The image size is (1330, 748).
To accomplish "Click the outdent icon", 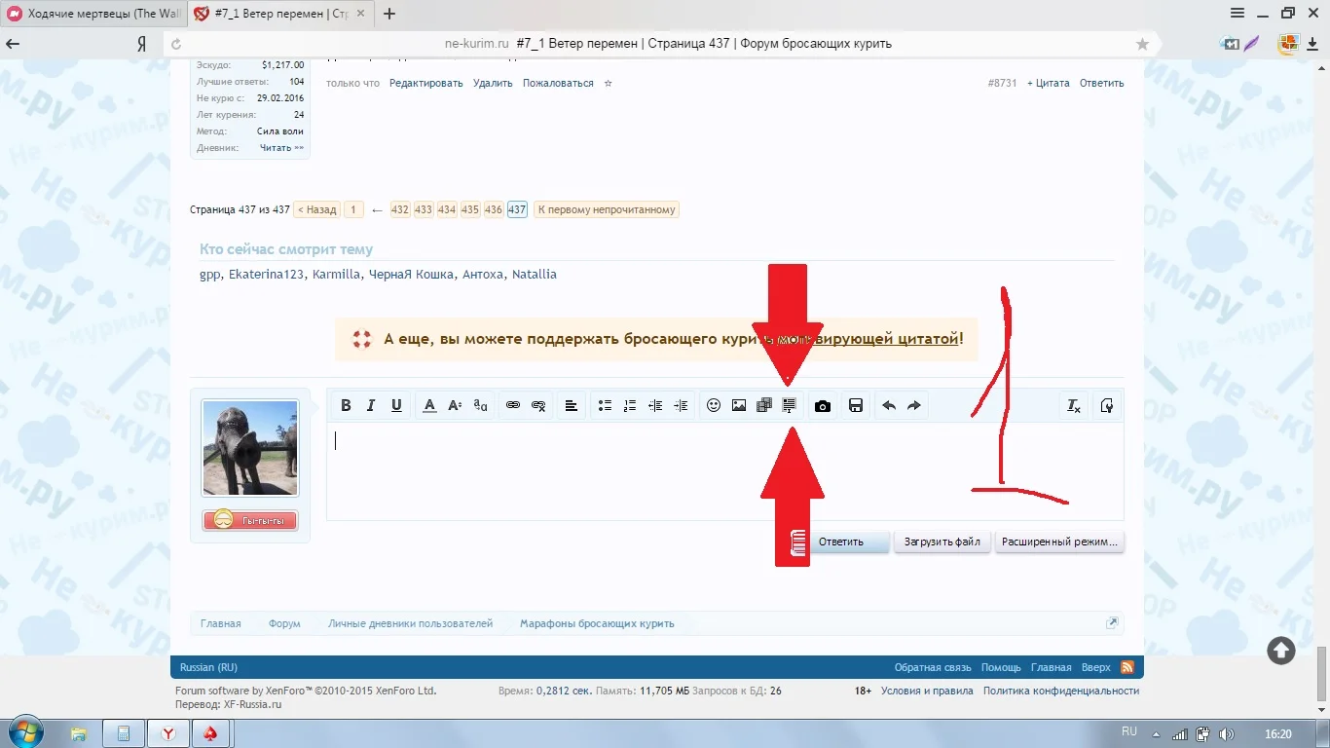I will click(x=655, y=406).
